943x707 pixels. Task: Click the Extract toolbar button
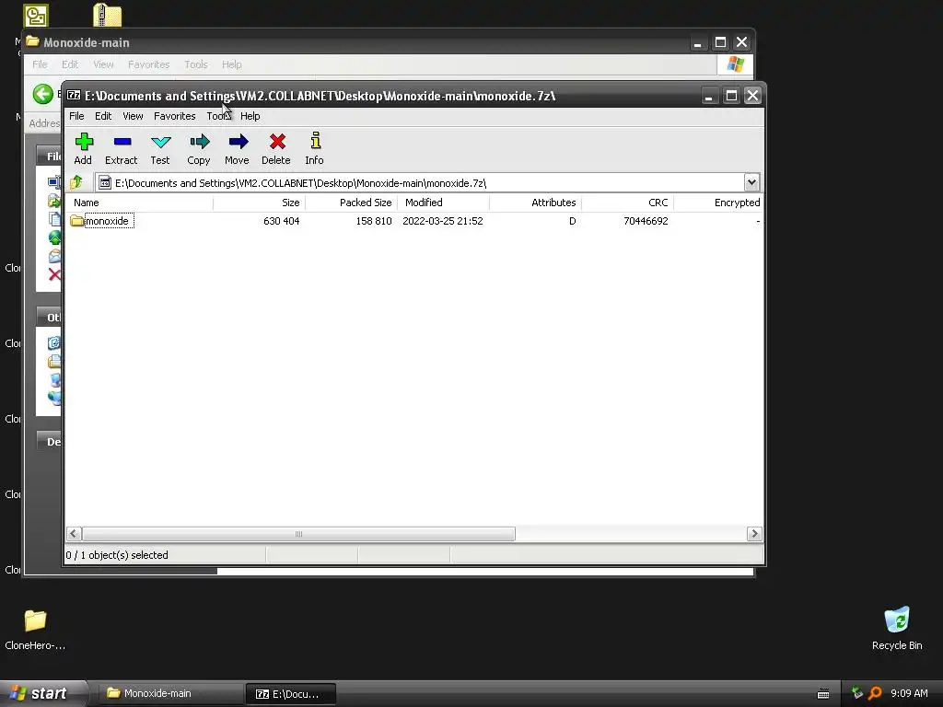point(122,148)
